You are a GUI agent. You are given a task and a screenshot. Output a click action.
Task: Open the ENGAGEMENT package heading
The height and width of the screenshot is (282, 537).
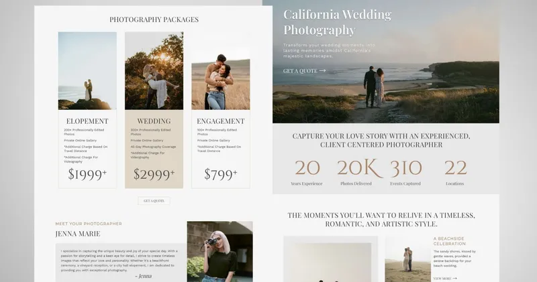pos(221,121)
